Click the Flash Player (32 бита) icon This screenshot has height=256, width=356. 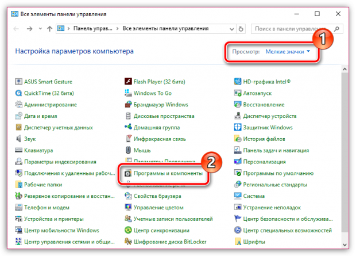pyautogui.click(x=128, y=82)
